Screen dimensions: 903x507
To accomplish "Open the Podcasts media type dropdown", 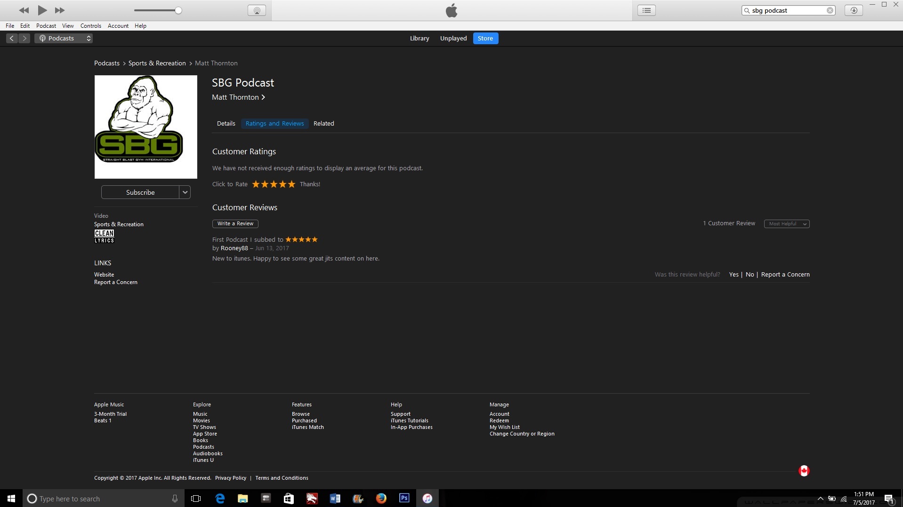I will [x=64, y=38].
